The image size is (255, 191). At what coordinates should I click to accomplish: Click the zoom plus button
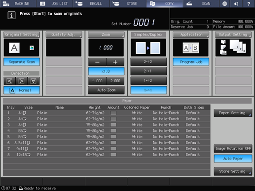115,62
